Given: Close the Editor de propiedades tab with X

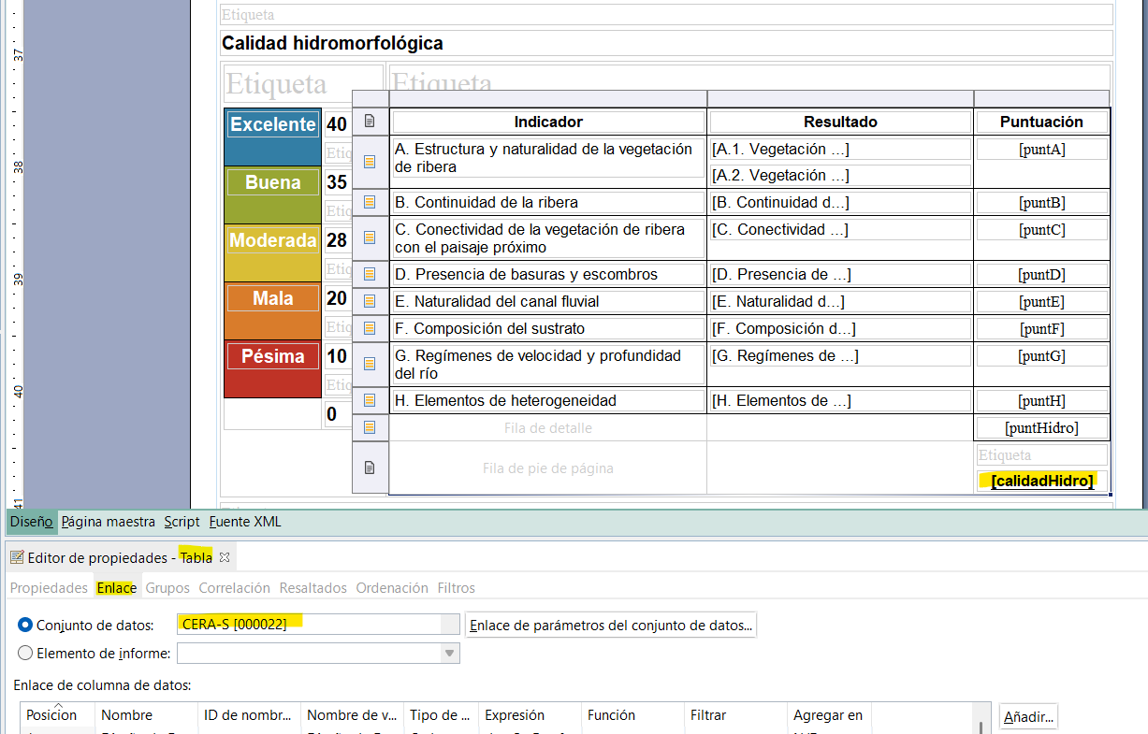Looking at the screenshot, I should (225, 557).
